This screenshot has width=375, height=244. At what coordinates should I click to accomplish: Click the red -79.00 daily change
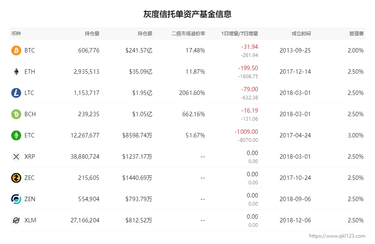pos(250,89)
